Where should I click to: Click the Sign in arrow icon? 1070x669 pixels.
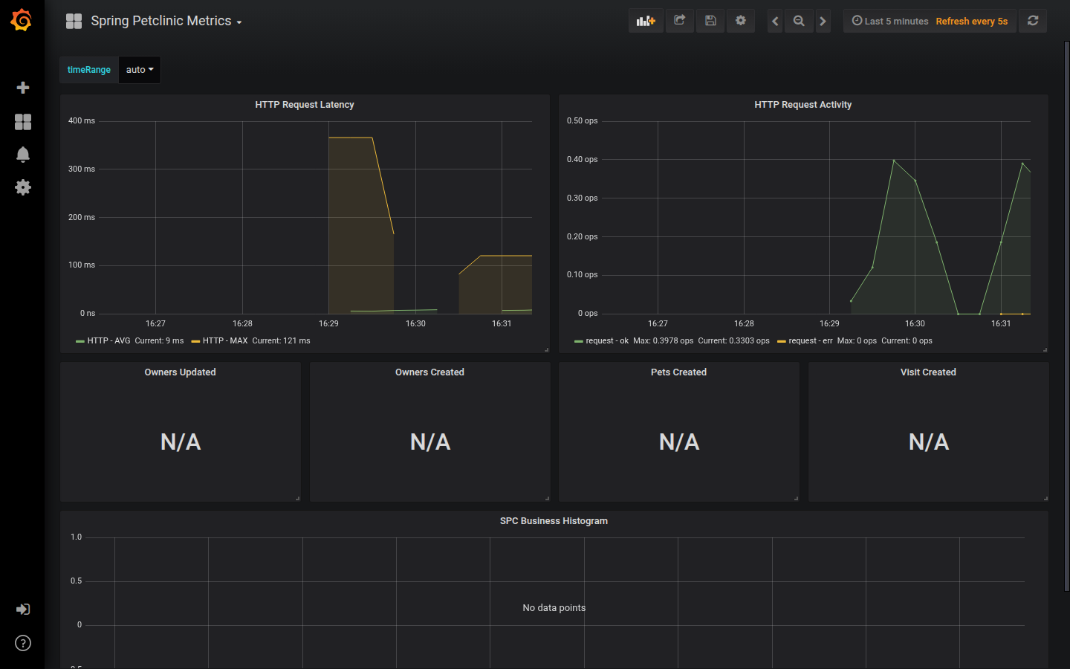point(23,610)
